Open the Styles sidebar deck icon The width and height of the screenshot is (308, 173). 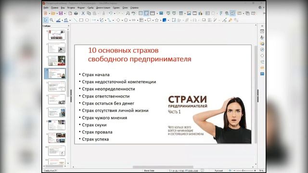point(262,37)
